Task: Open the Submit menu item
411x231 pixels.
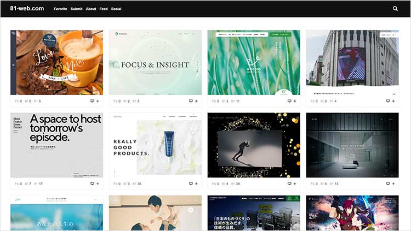Action: (76, 9)
